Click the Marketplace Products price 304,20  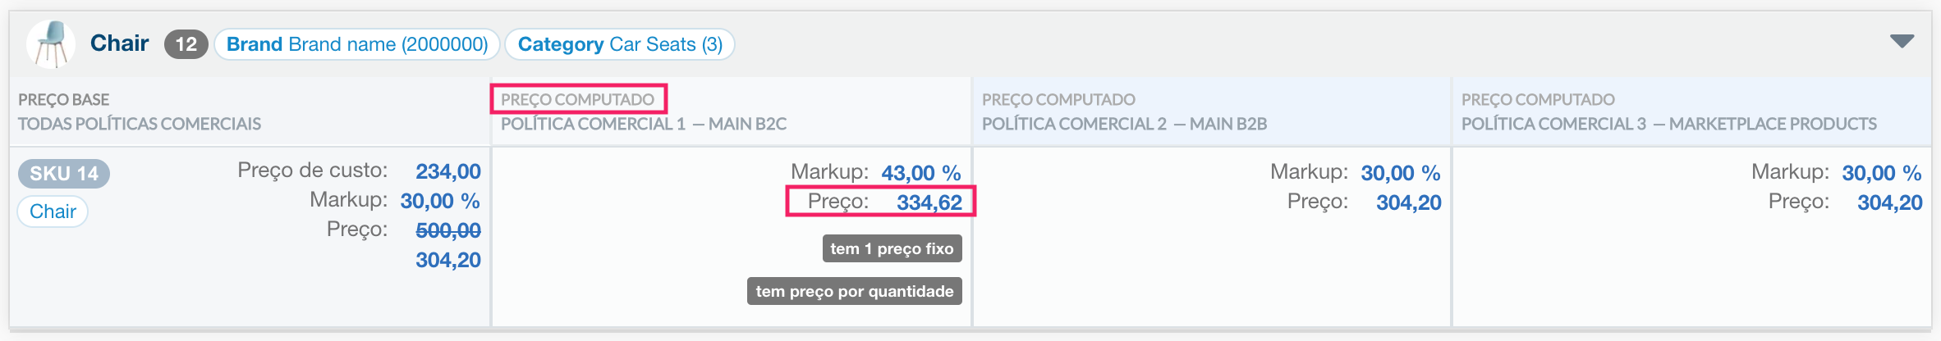click(x=1889, y=202)
